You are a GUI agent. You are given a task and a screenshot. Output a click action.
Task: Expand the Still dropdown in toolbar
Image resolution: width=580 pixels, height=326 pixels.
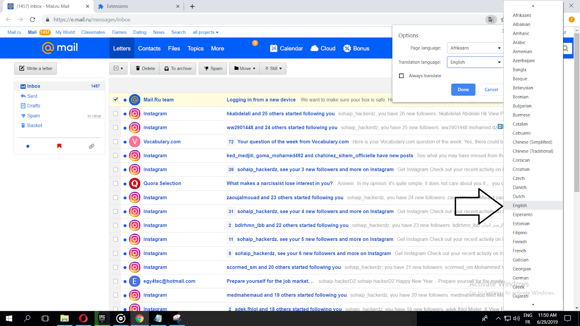[273, 68]
